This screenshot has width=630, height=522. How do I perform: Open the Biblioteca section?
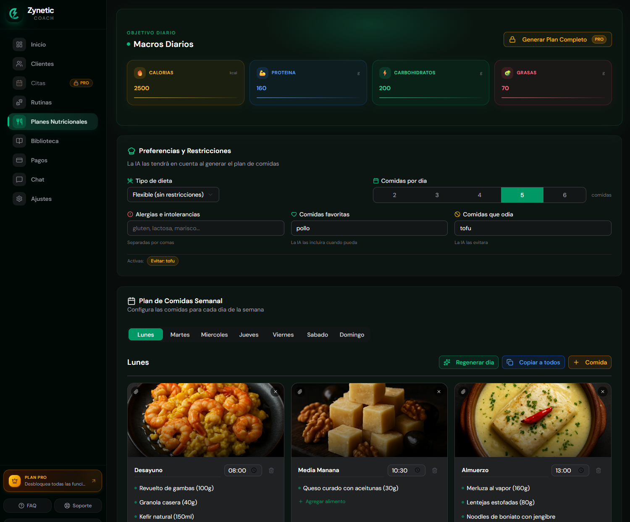coord(53,141)
